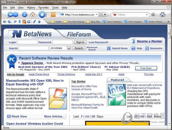
Task: Click the Go arrow beside the address bar
Action: [x=105, y=15]
